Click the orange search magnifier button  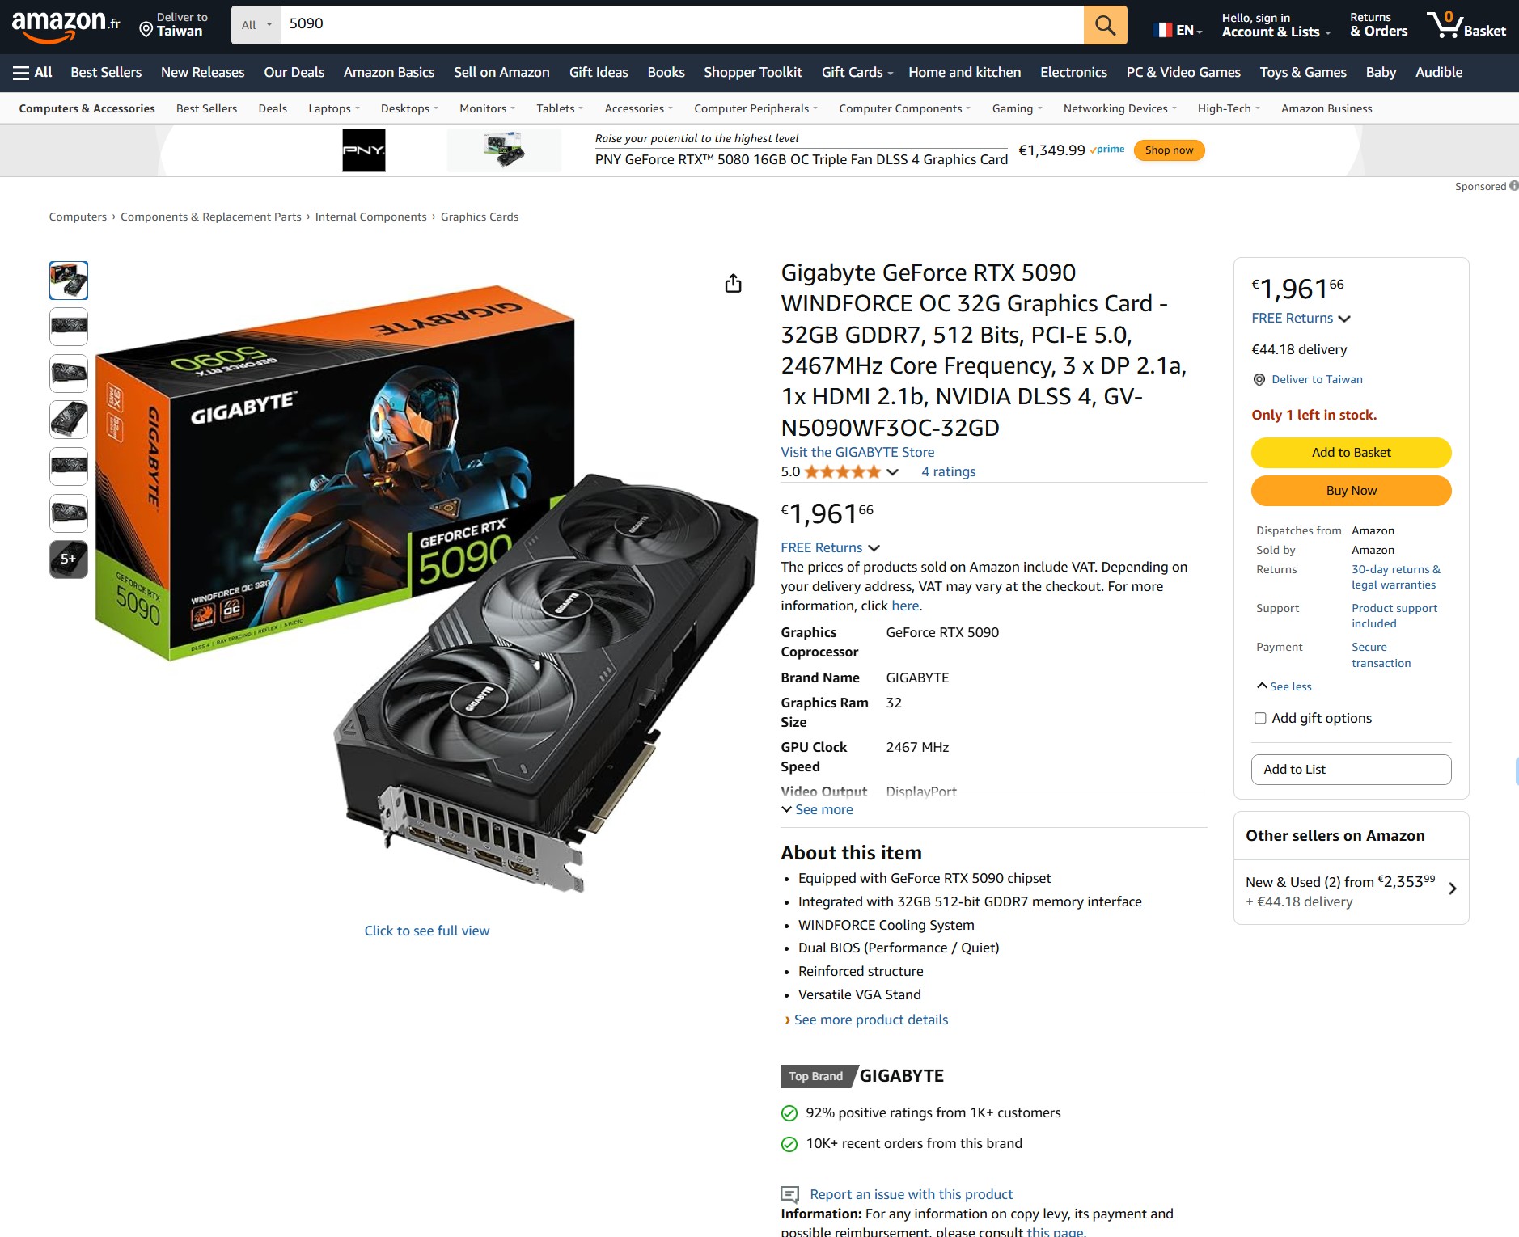pos(1105,25)
